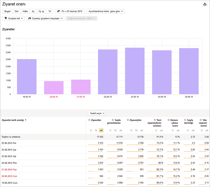Screen dimensions: 210x187
Task: Click the Sayfa derinliği column header
Action: [188, 122]
